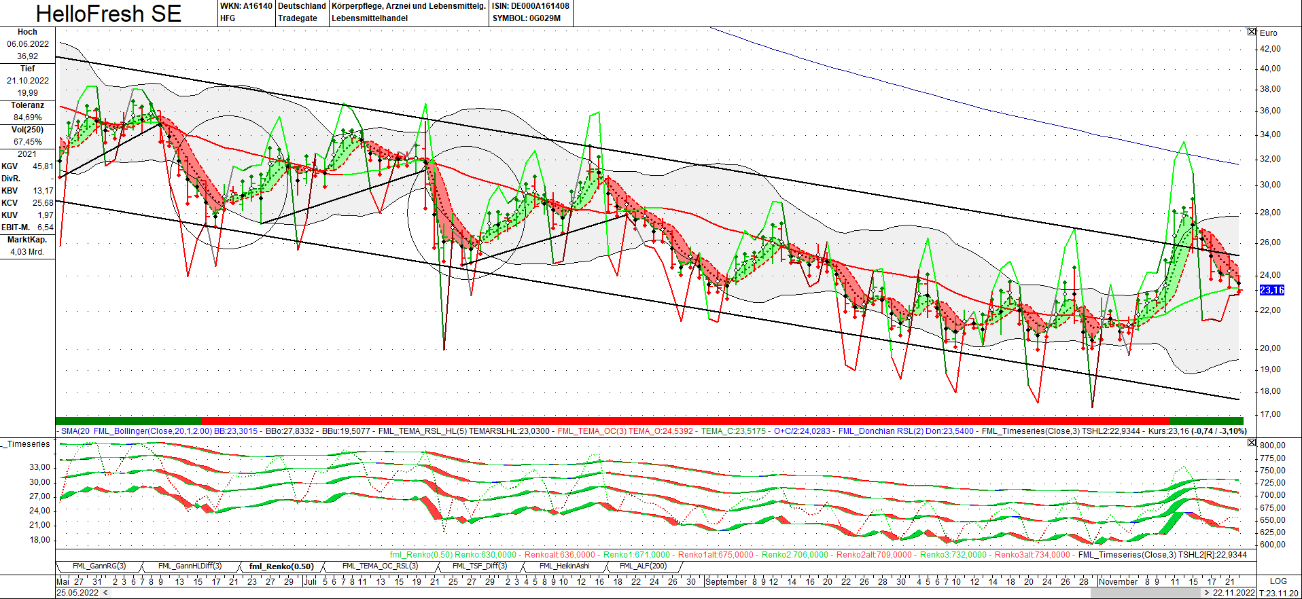Click the Körperpflege, Arznei und Lebensmittelg. sector text
Image resolution: width=1302 pixels, height=599 pixels.
(408, 6)
